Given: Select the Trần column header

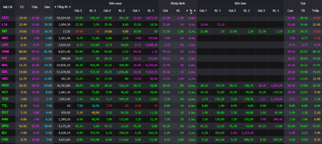Looking at the screenshot, I should point(35,7).
